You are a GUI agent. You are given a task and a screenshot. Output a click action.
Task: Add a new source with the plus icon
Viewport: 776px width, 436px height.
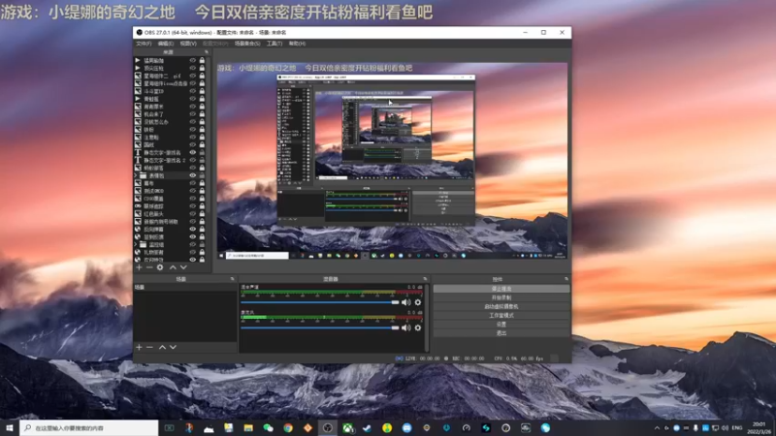coord(139,267)
